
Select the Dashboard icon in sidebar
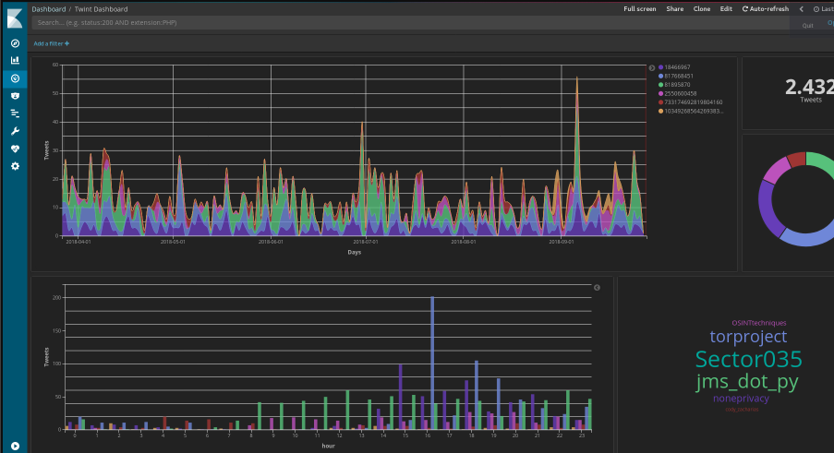coord(15,78)
